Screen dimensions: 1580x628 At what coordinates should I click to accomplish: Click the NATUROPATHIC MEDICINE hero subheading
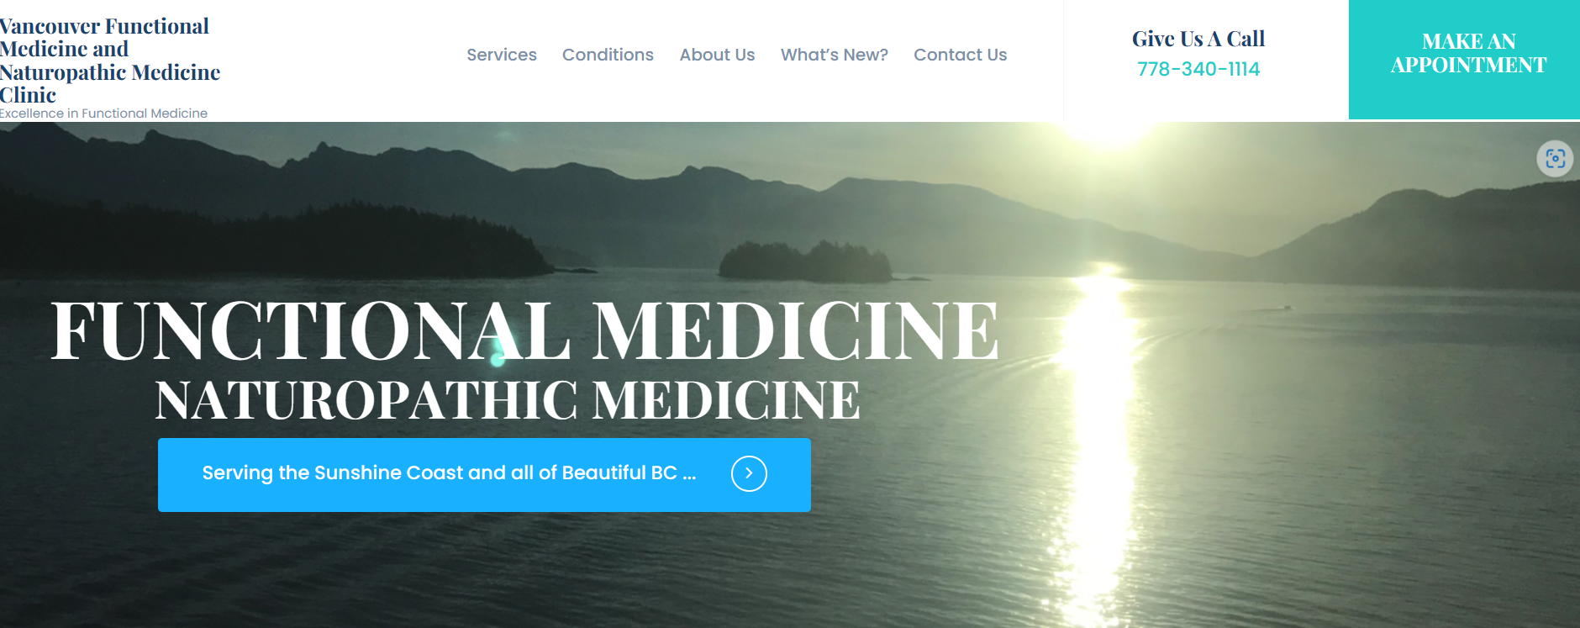pos(508,399)
